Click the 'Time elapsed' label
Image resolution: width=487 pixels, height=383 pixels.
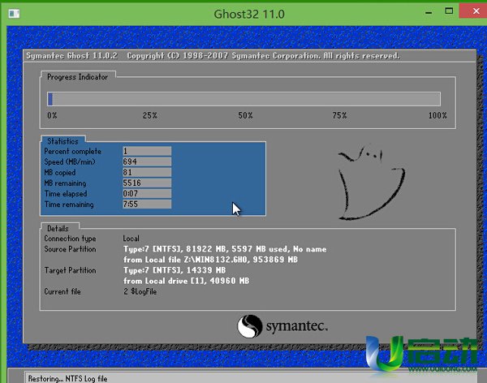click(66, 194)
